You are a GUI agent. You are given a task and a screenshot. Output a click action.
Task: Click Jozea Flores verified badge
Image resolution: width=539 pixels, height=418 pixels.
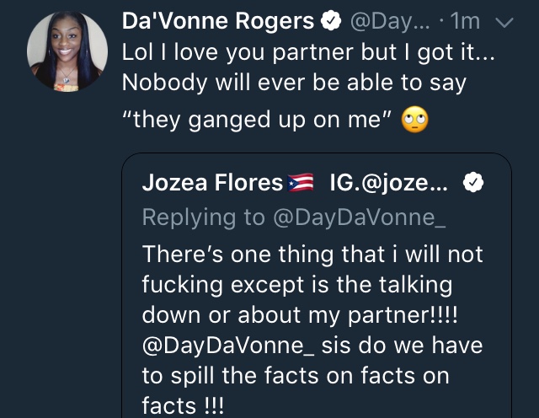(473, 182)
